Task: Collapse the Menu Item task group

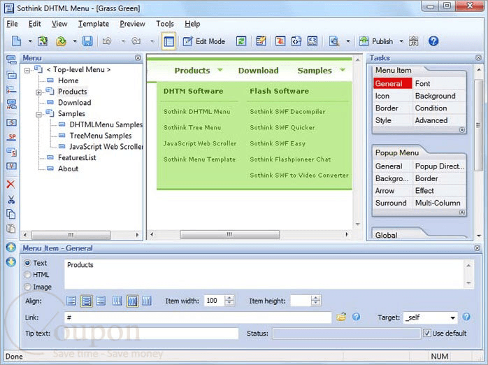Action: [462, 130]
